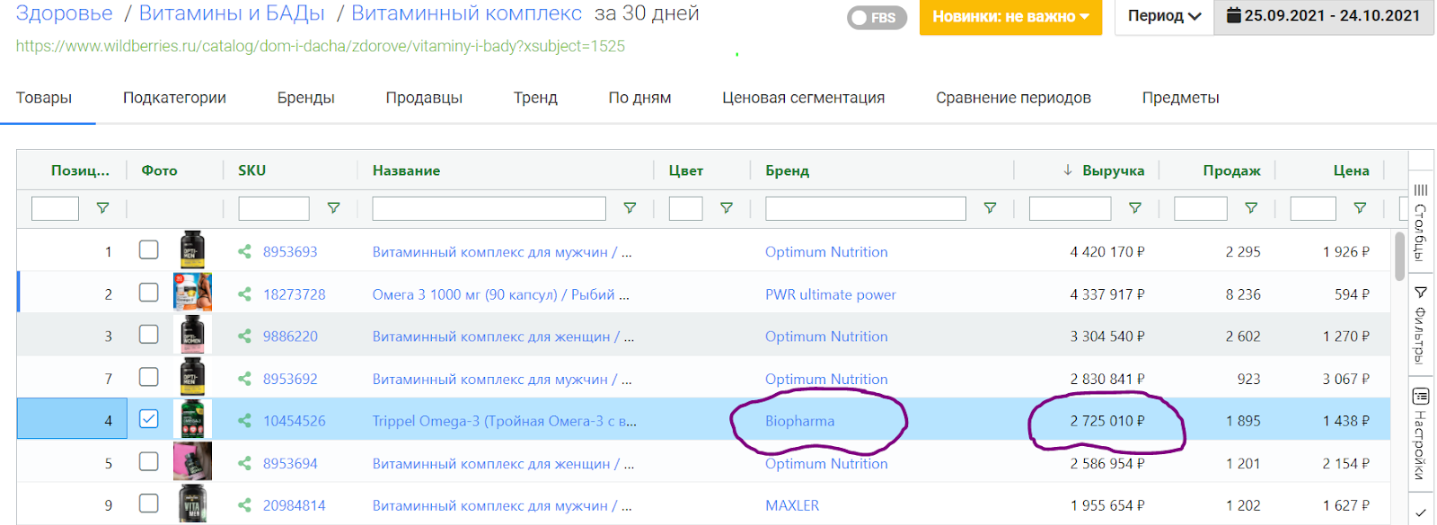Check the checkbox for SKU 18273728
The width and height of the screenshot is (1437, 525).
pos(149,293)
